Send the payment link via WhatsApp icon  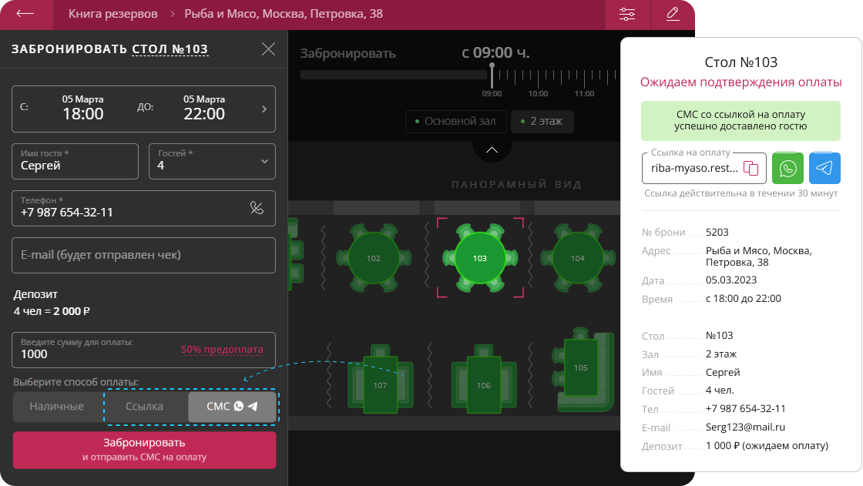pyautogui.click(x=787, y=168)
